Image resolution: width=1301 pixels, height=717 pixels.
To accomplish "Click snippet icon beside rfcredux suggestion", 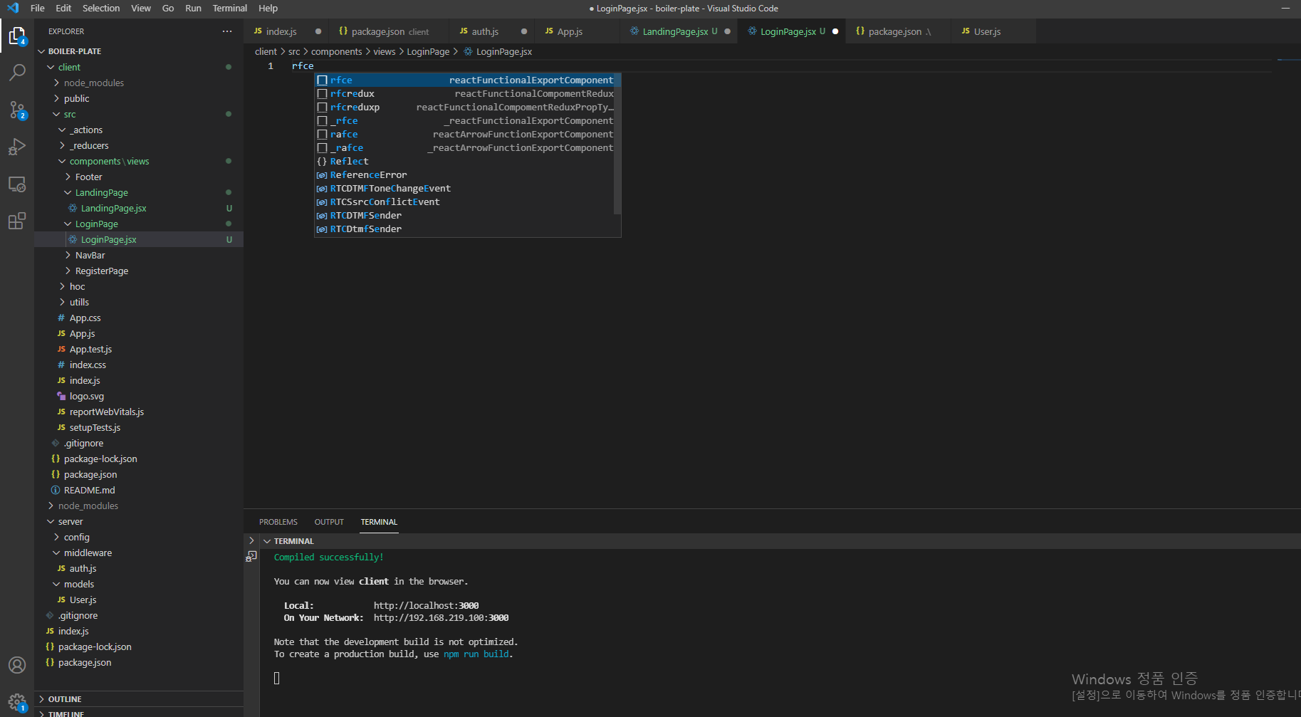I will click(x=322, y=93).
